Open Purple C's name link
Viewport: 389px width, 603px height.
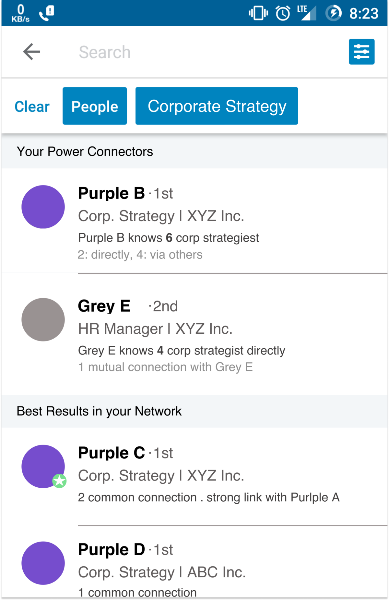(112, 453)
